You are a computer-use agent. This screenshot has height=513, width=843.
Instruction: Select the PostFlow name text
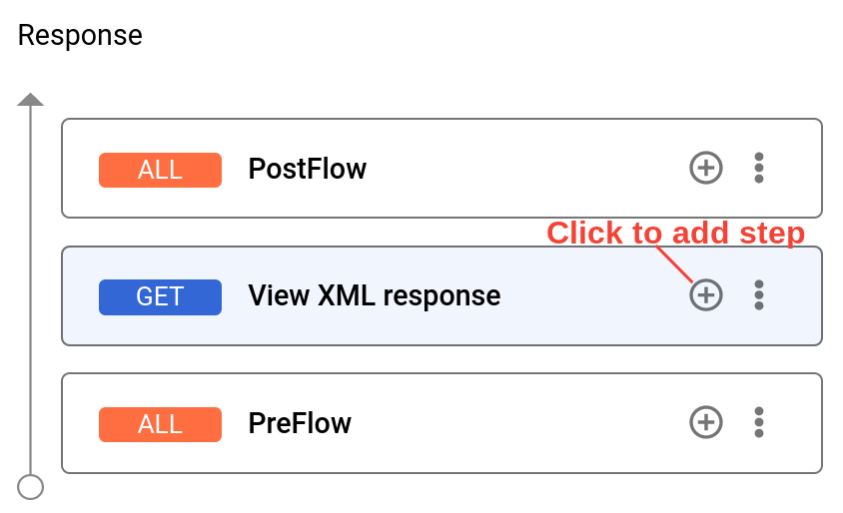click(307, 169)
